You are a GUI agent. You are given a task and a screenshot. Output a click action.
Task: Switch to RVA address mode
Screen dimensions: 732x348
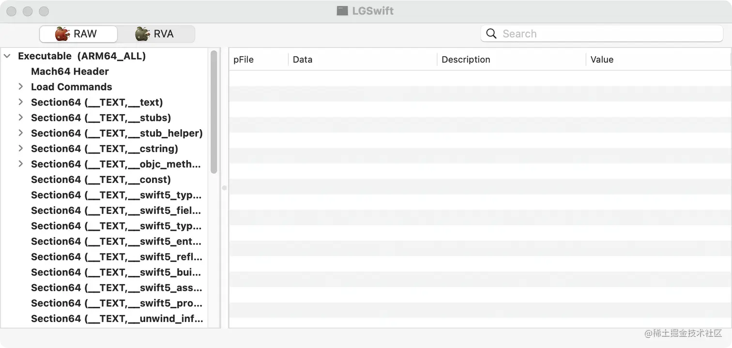tap(156, 34)
